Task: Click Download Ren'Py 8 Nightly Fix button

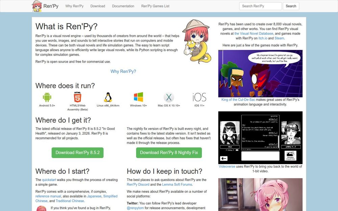Action: [x=169, y=153]
